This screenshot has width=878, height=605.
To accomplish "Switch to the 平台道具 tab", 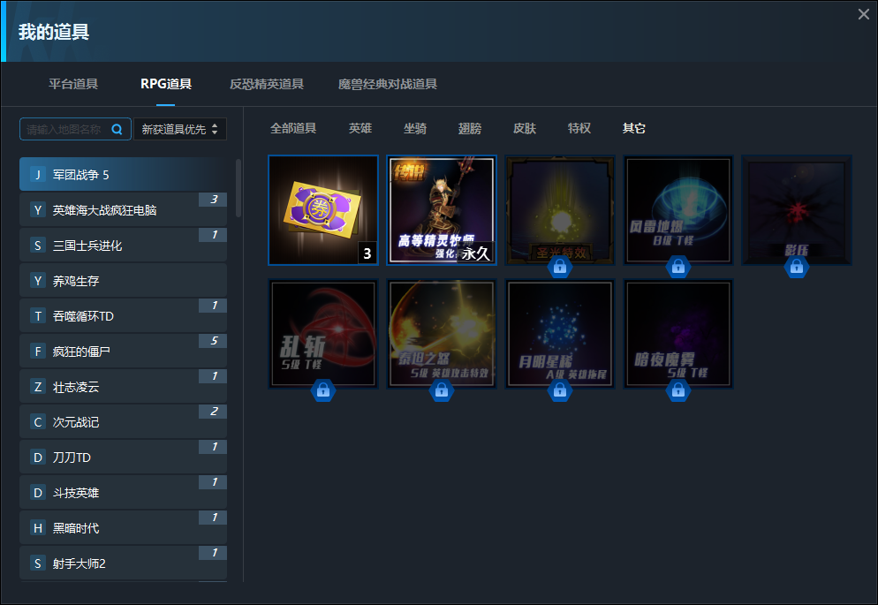I will point(73,84).
